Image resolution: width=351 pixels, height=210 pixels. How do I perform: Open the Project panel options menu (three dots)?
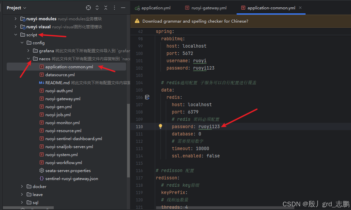[x=114, y=8]
